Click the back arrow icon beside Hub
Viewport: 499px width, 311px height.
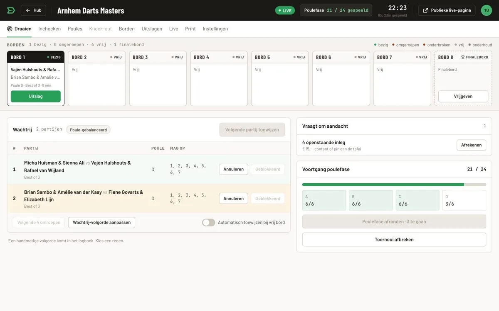point(28,10)
